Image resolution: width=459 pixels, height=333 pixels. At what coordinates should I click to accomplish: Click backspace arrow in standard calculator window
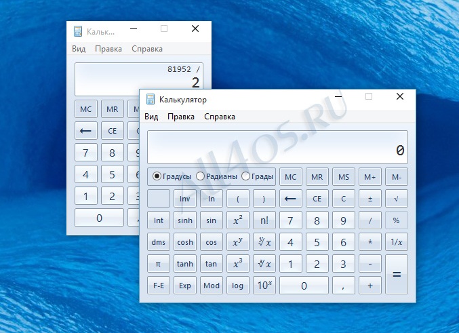(86, 131)
